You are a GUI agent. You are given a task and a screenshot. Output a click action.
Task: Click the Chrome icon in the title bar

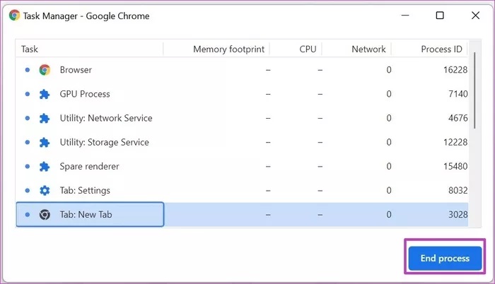click(x=14, y=16)
